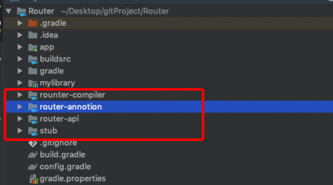
Task: Expand the rounter-compiler module
Action: coord(20,95)
